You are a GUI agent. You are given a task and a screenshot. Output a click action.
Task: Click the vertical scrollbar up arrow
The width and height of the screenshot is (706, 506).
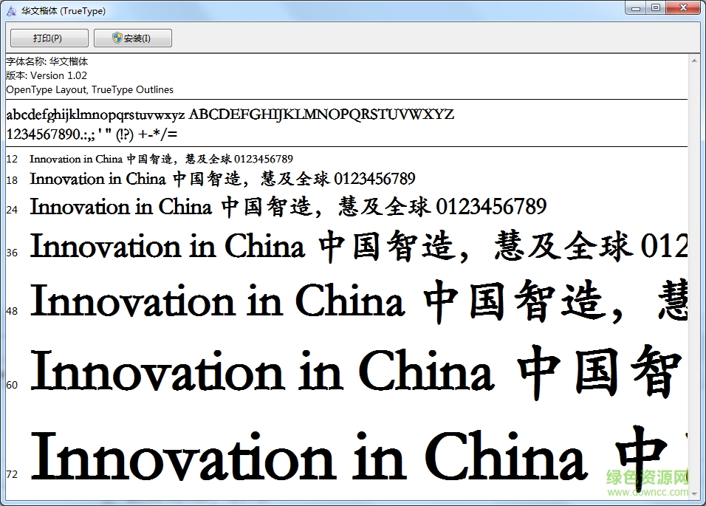(x=695, y=61)
